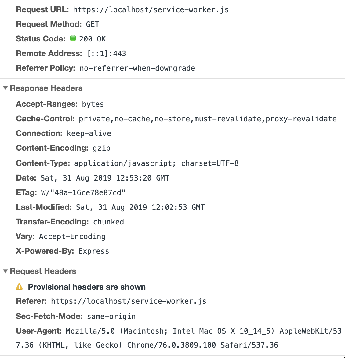Image resolution: width=345 pixels, height=358 pixels.
Task: Click the green status code indicator dot
Action: coord(73,38)
